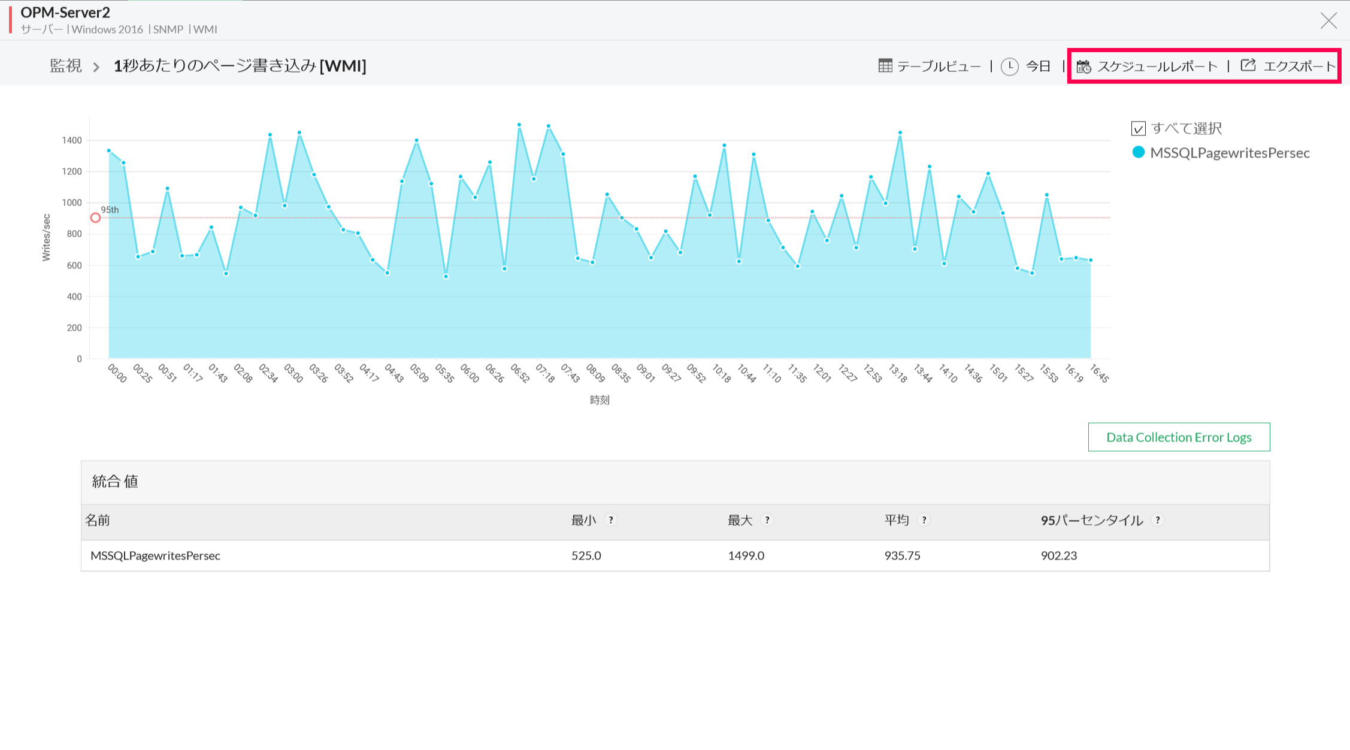Close the OPM-Server2 graph panel
The width and height of the screenshot is (1350, 750).
click(x=1328, y=21)
